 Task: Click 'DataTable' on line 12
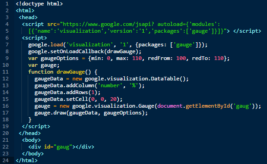pyautogui.click(x=165, y=79)
